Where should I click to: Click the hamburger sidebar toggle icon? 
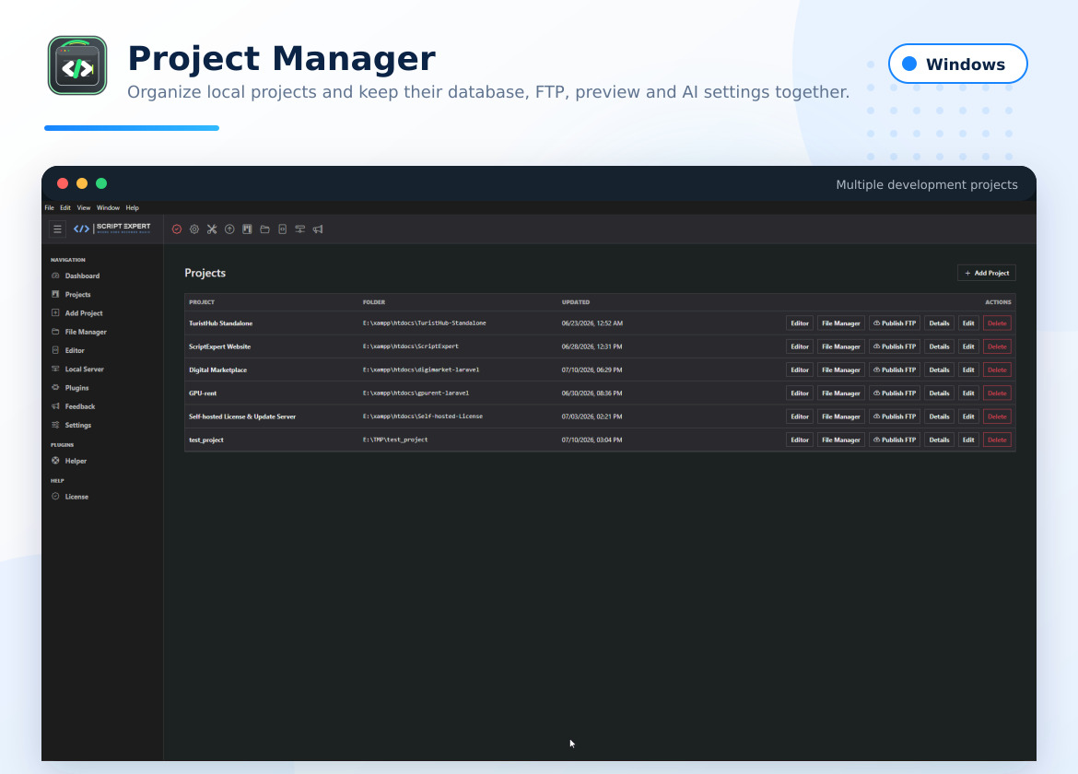tap(58, 229)
